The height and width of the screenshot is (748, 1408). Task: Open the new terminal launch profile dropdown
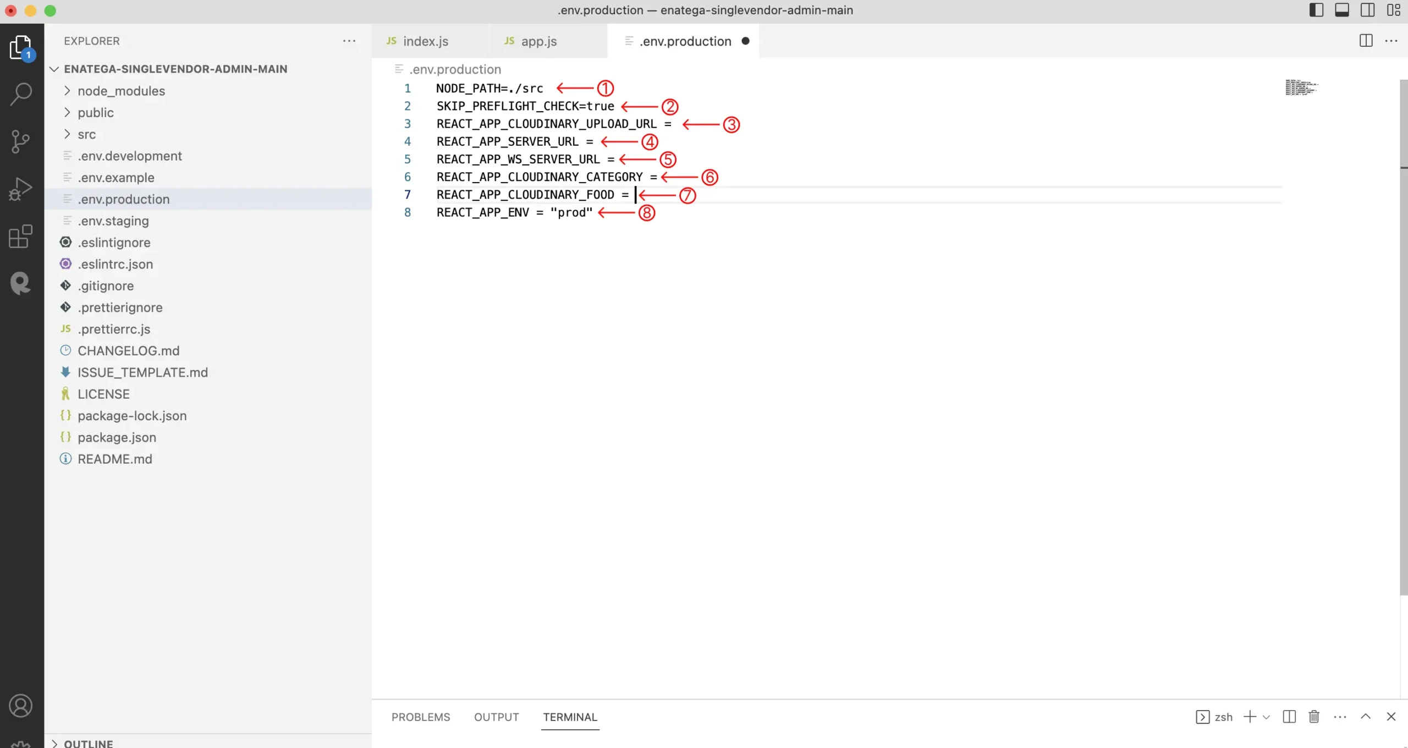click(x=1266, y=717)
